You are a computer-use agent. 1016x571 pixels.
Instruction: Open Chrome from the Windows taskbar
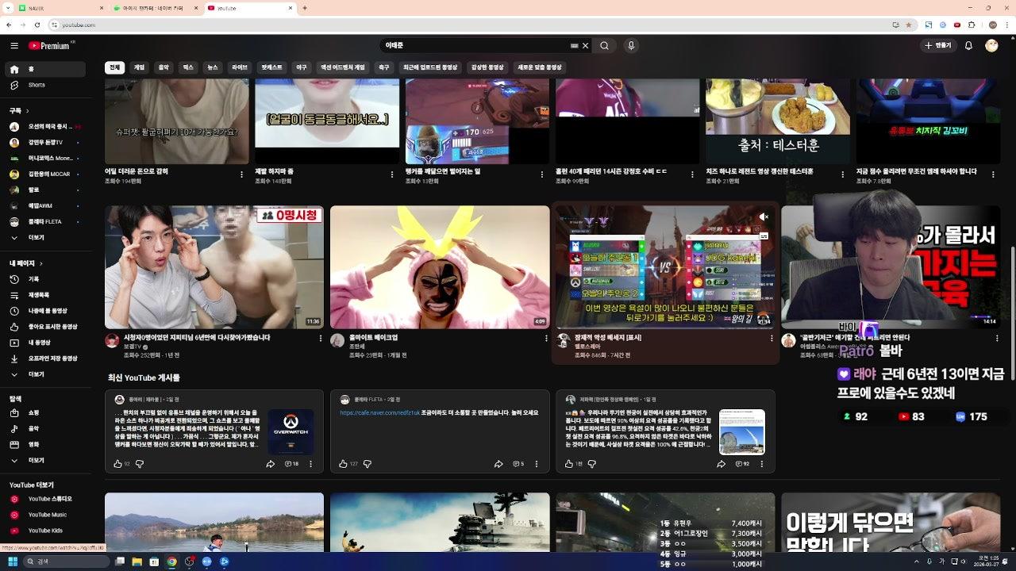click(x=172, y=562)
